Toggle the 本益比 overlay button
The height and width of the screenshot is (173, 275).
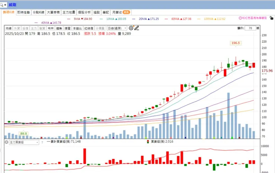point(77,28)
